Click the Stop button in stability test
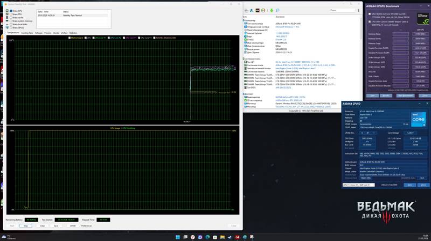Image resolution: width=431 pixels, height=241 pixels. 25,225
